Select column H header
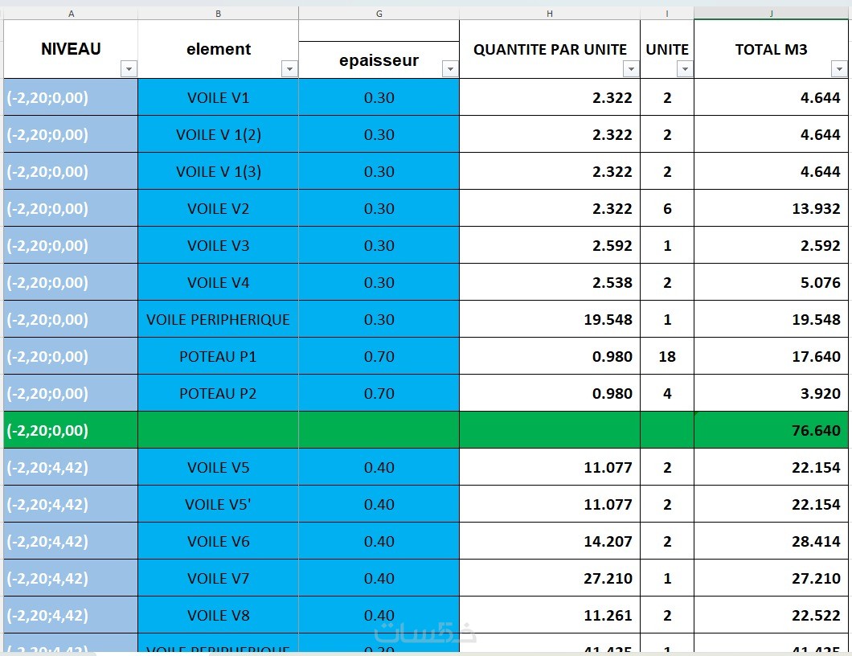 [549, 14]
